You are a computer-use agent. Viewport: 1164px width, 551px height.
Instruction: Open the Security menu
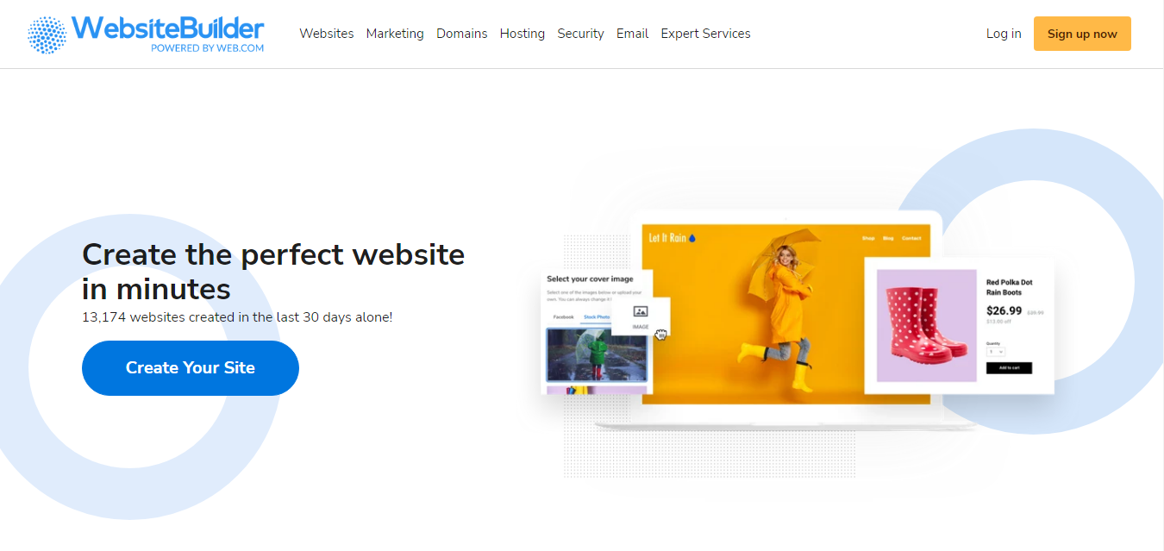[580, 34]
